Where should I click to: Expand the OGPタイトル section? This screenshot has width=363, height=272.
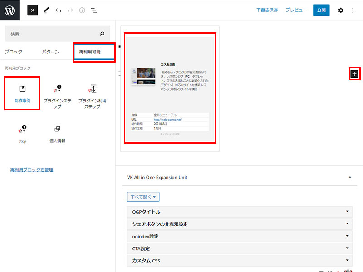click(x=239, y=212)
